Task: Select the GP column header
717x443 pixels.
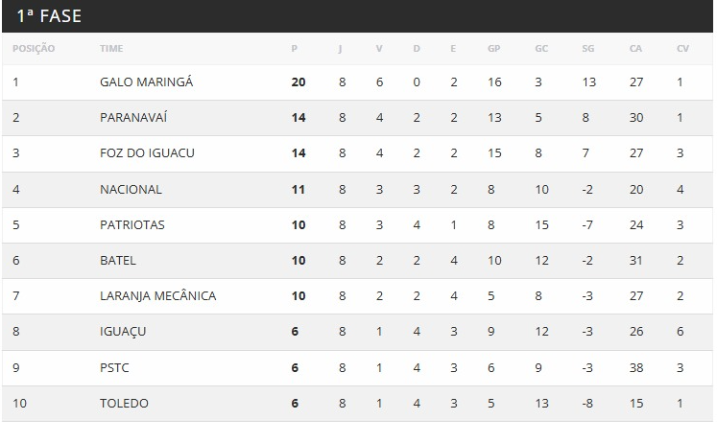Action: tap(493, 49)
